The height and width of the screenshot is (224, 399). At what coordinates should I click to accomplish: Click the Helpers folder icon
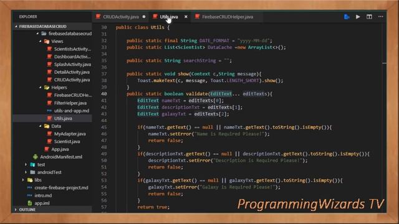(47, 87)
